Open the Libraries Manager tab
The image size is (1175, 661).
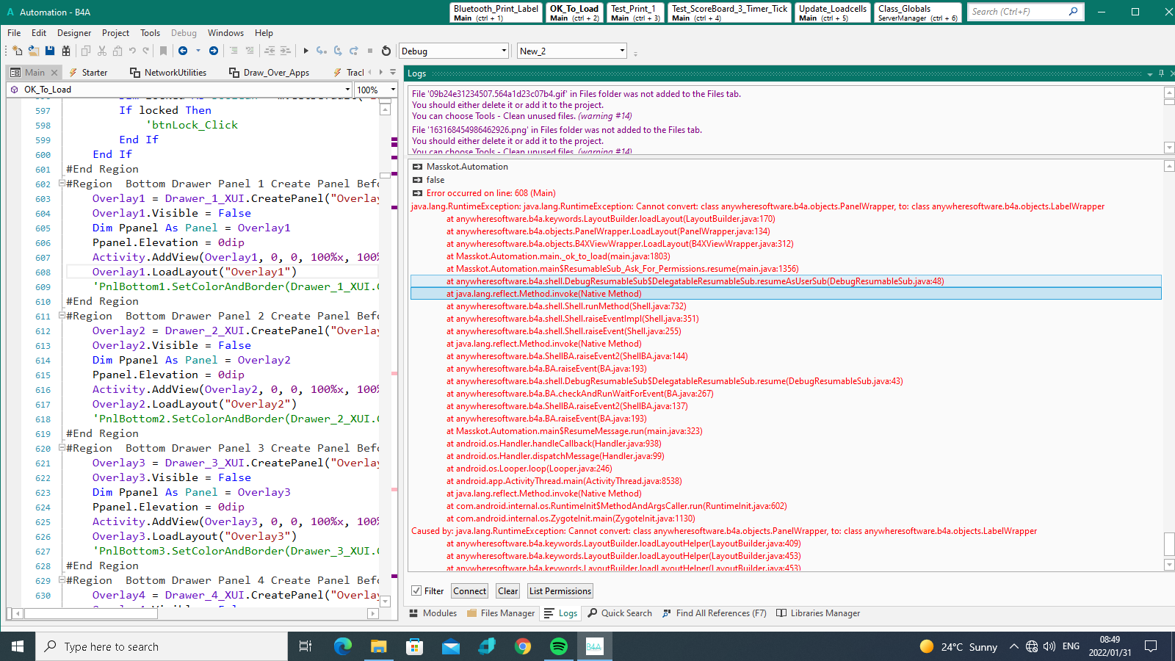pyautogui.click(x=818, y=613)
